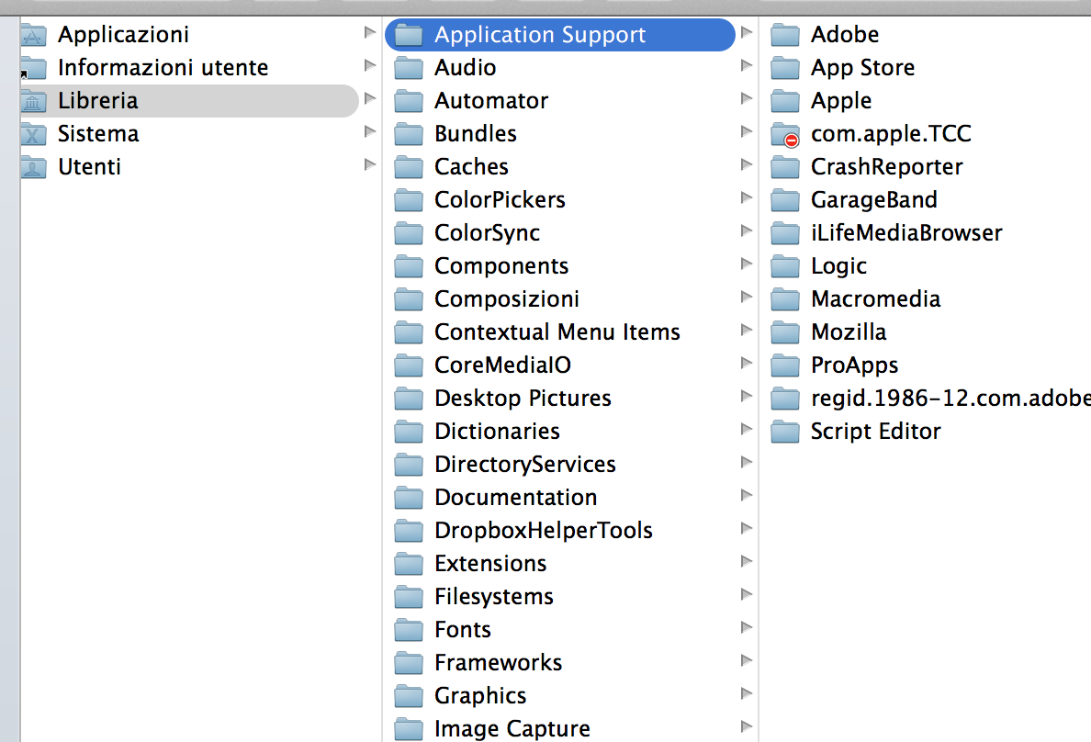The width and height of the screenshot is (1091, 742).
Task: Click the Utenti folder icon
Action: pos(33,167)
